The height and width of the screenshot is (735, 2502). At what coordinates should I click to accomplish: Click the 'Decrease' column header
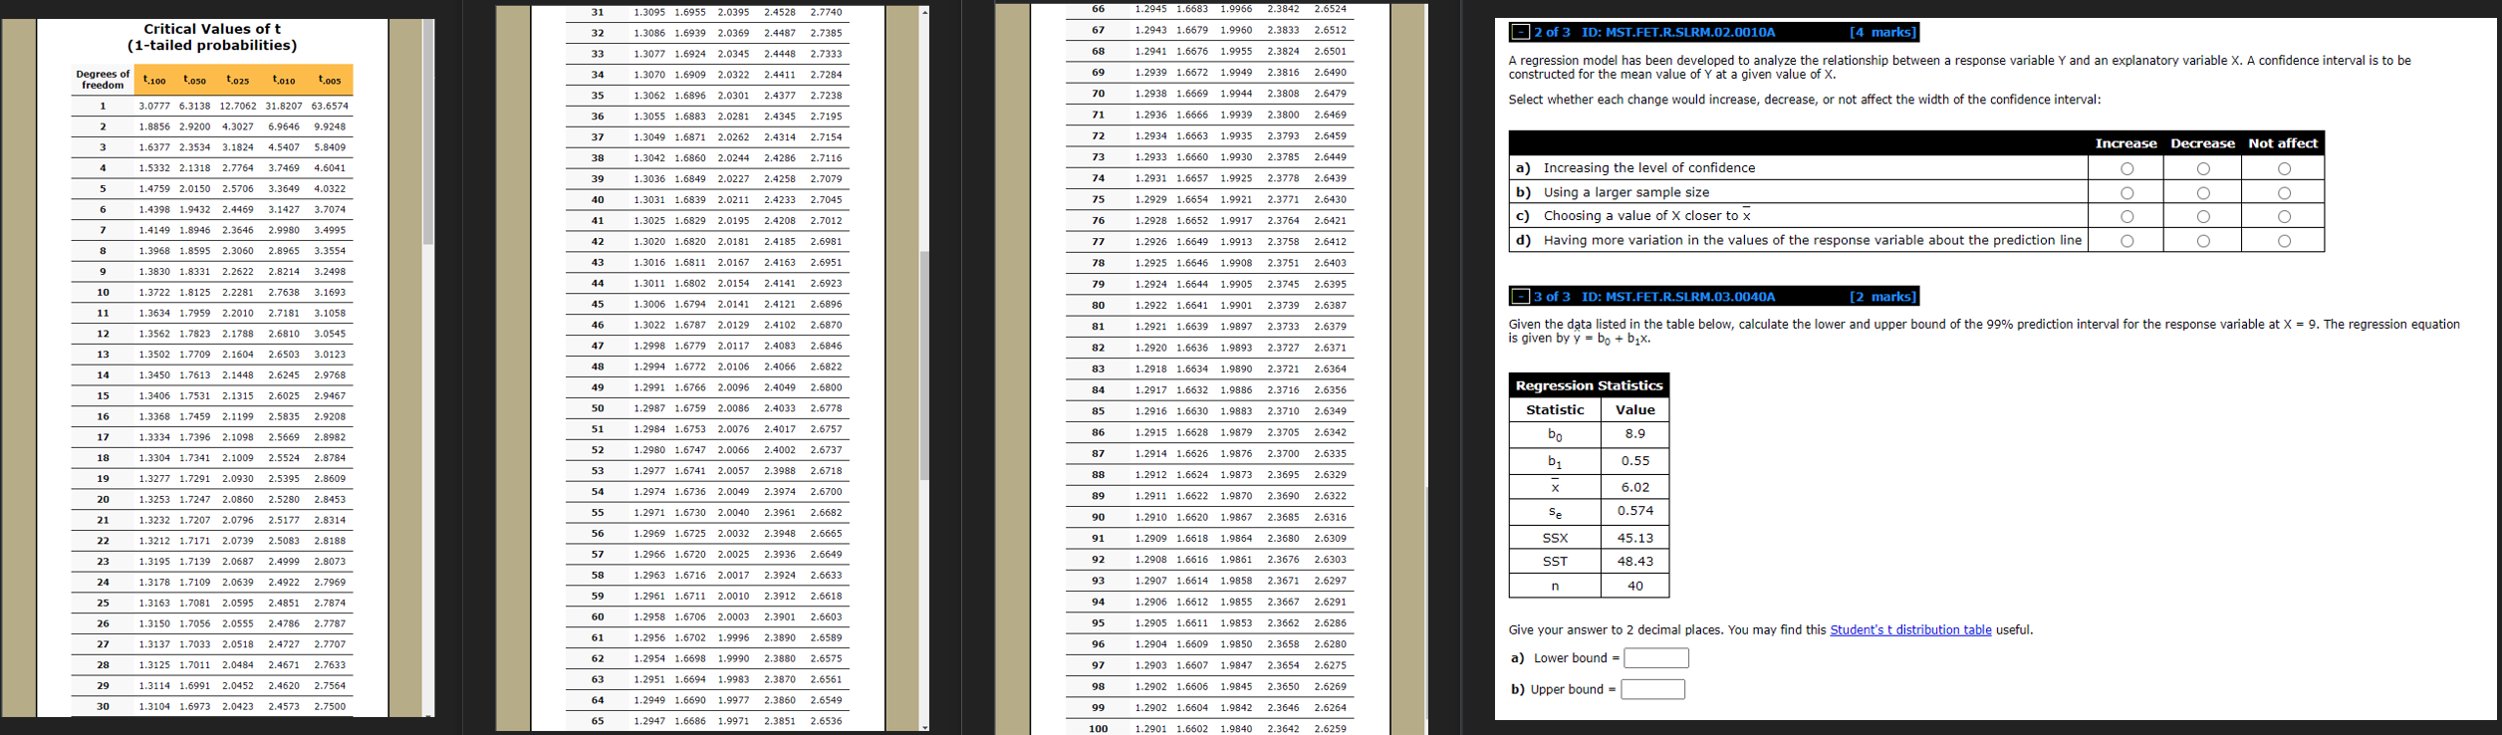pyautogui.click(x=2202, y=143)
